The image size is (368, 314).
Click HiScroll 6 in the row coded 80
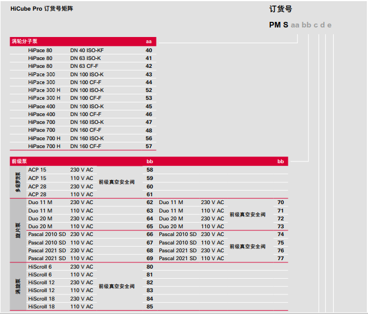click(40, 267)
